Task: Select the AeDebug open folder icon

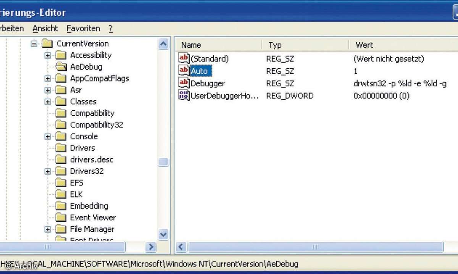Action: click(x=61, y=67)
